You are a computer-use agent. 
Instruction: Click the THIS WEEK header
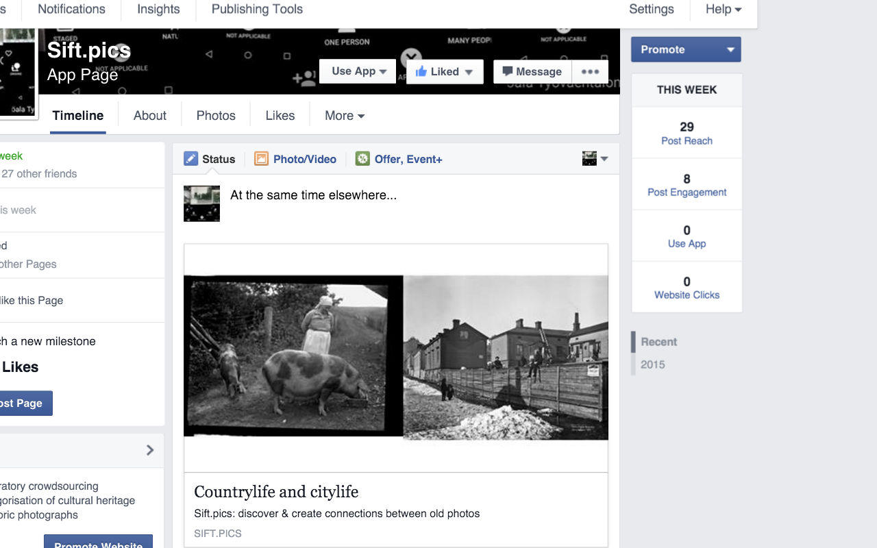687,90
